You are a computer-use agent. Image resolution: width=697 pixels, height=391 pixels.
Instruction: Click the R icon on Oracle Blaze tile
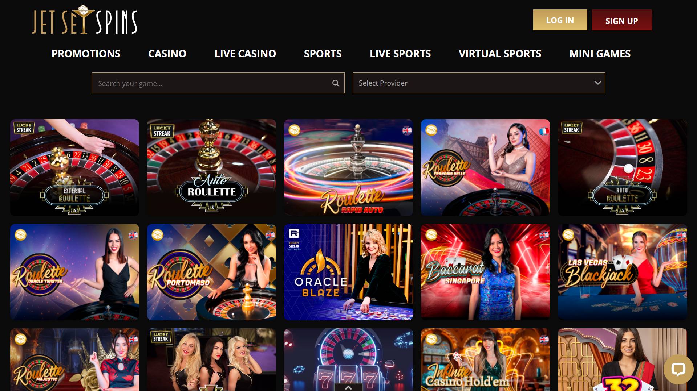point(294,233)
